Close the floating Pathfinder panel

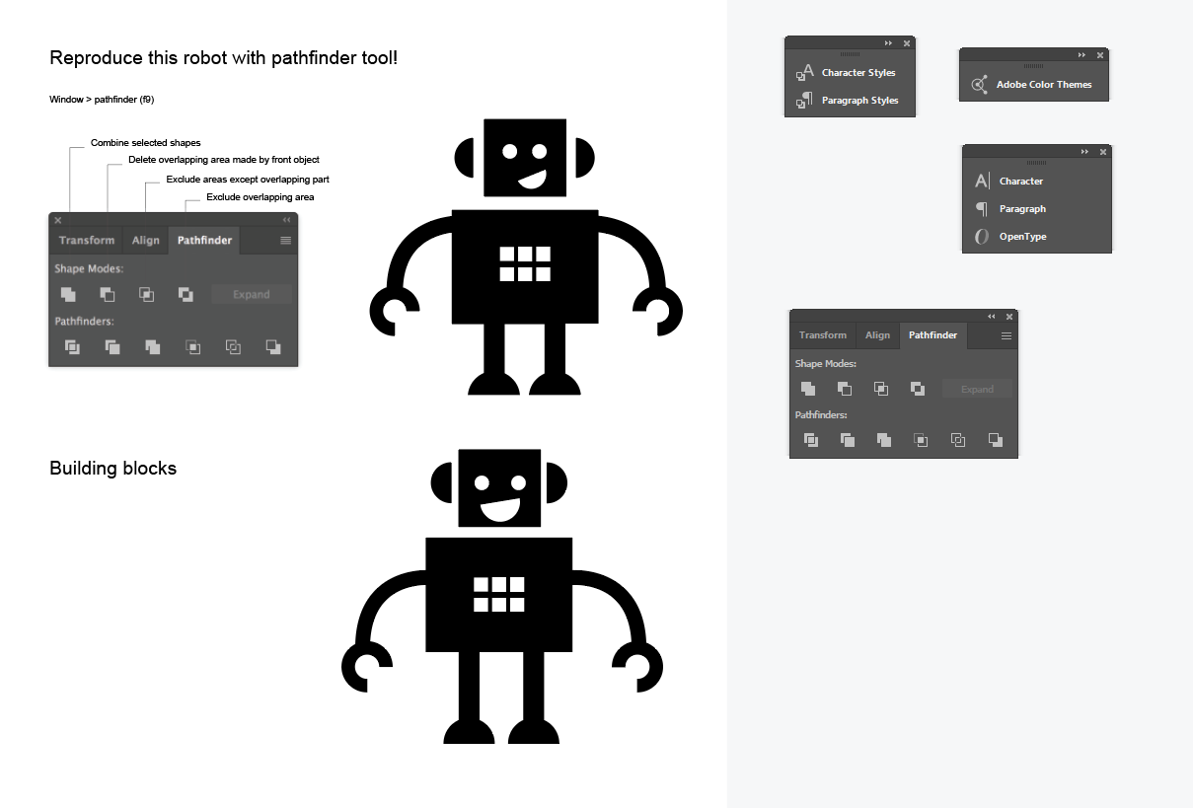pos(1009,317)
